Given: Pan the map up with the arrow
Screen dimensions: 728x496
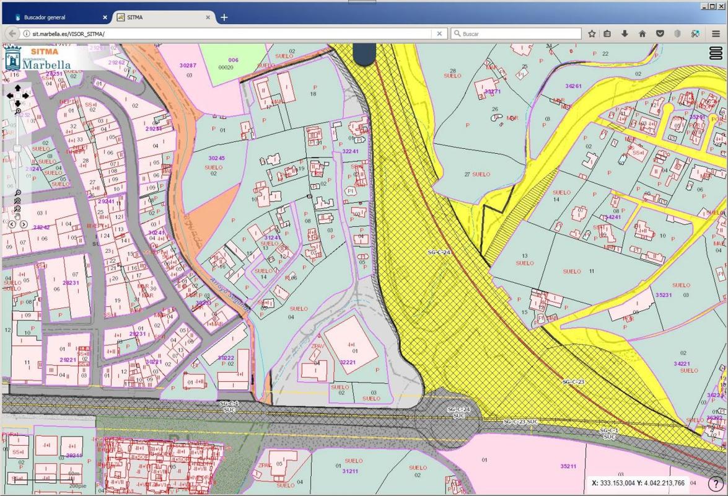Looking at the screenshot, I should (18, 88).
